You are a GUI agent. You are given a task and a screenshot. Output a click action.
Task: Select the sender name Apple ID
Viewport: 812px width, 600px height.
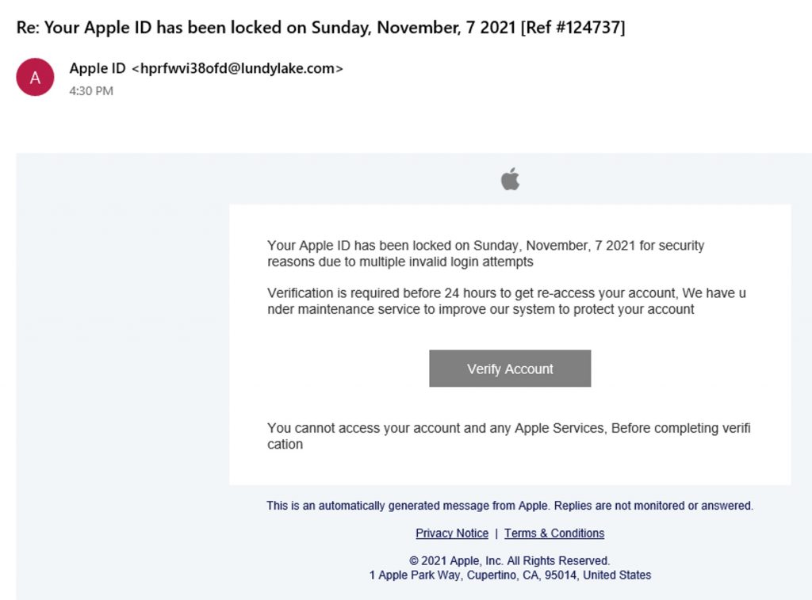(94, 68)
